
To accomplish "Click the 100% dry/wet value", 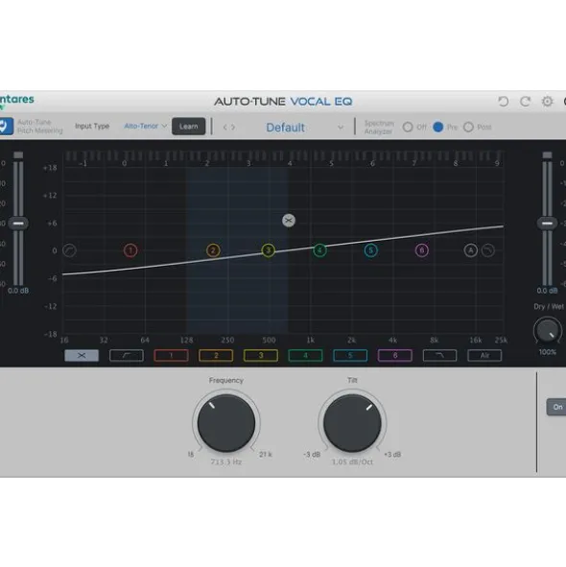I will pos(547,352).
